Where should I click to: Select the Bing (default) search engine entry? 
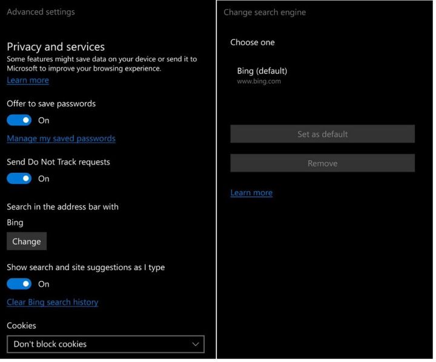coord(262,76)
